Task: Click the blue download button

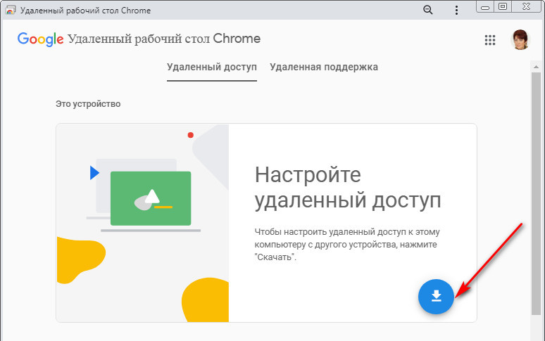Action: 436,296
